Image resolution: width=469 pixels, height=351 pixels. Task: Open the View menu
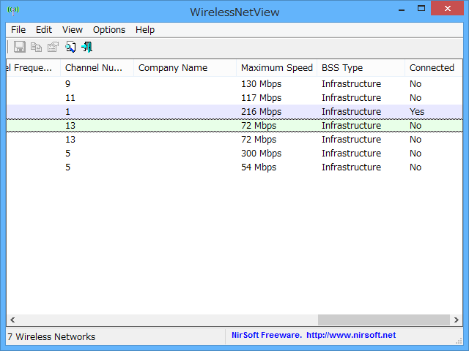coord(73,30)
